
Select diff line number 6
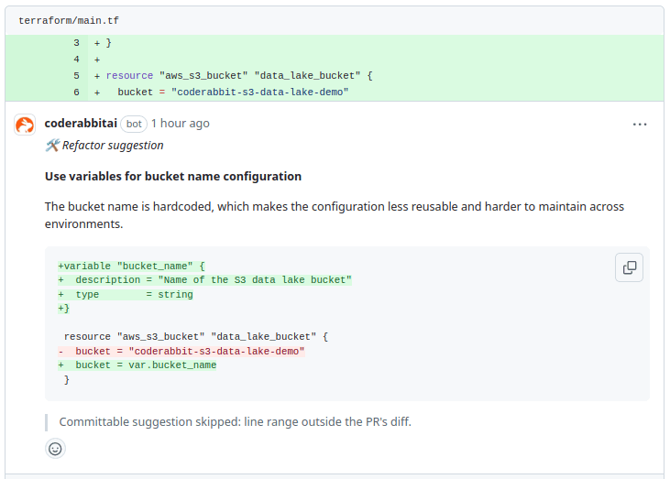pos(76,92)
